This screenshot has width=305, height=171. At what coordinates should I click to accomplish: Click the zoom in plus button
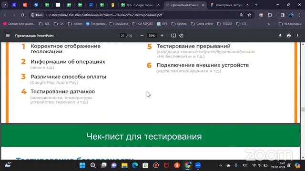[x=162, y=36]
